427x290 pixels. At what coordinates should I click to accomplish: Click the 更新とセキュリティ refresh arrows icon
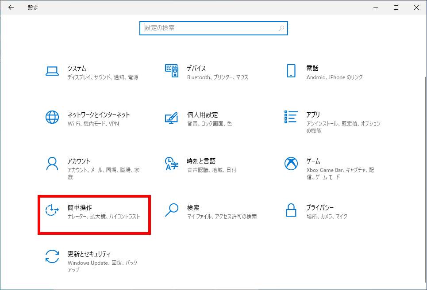pos(52,256)
